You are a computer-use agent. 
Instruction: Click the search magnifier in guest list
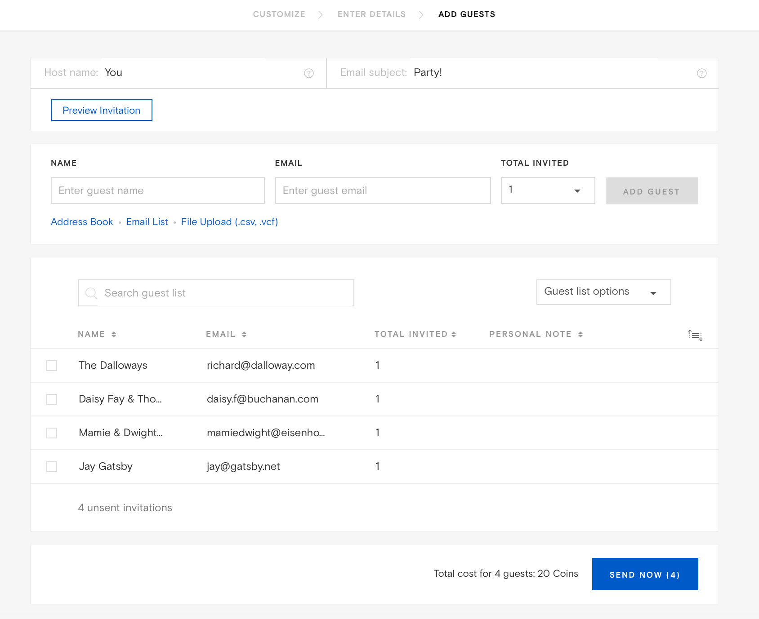tap(91, 293)
